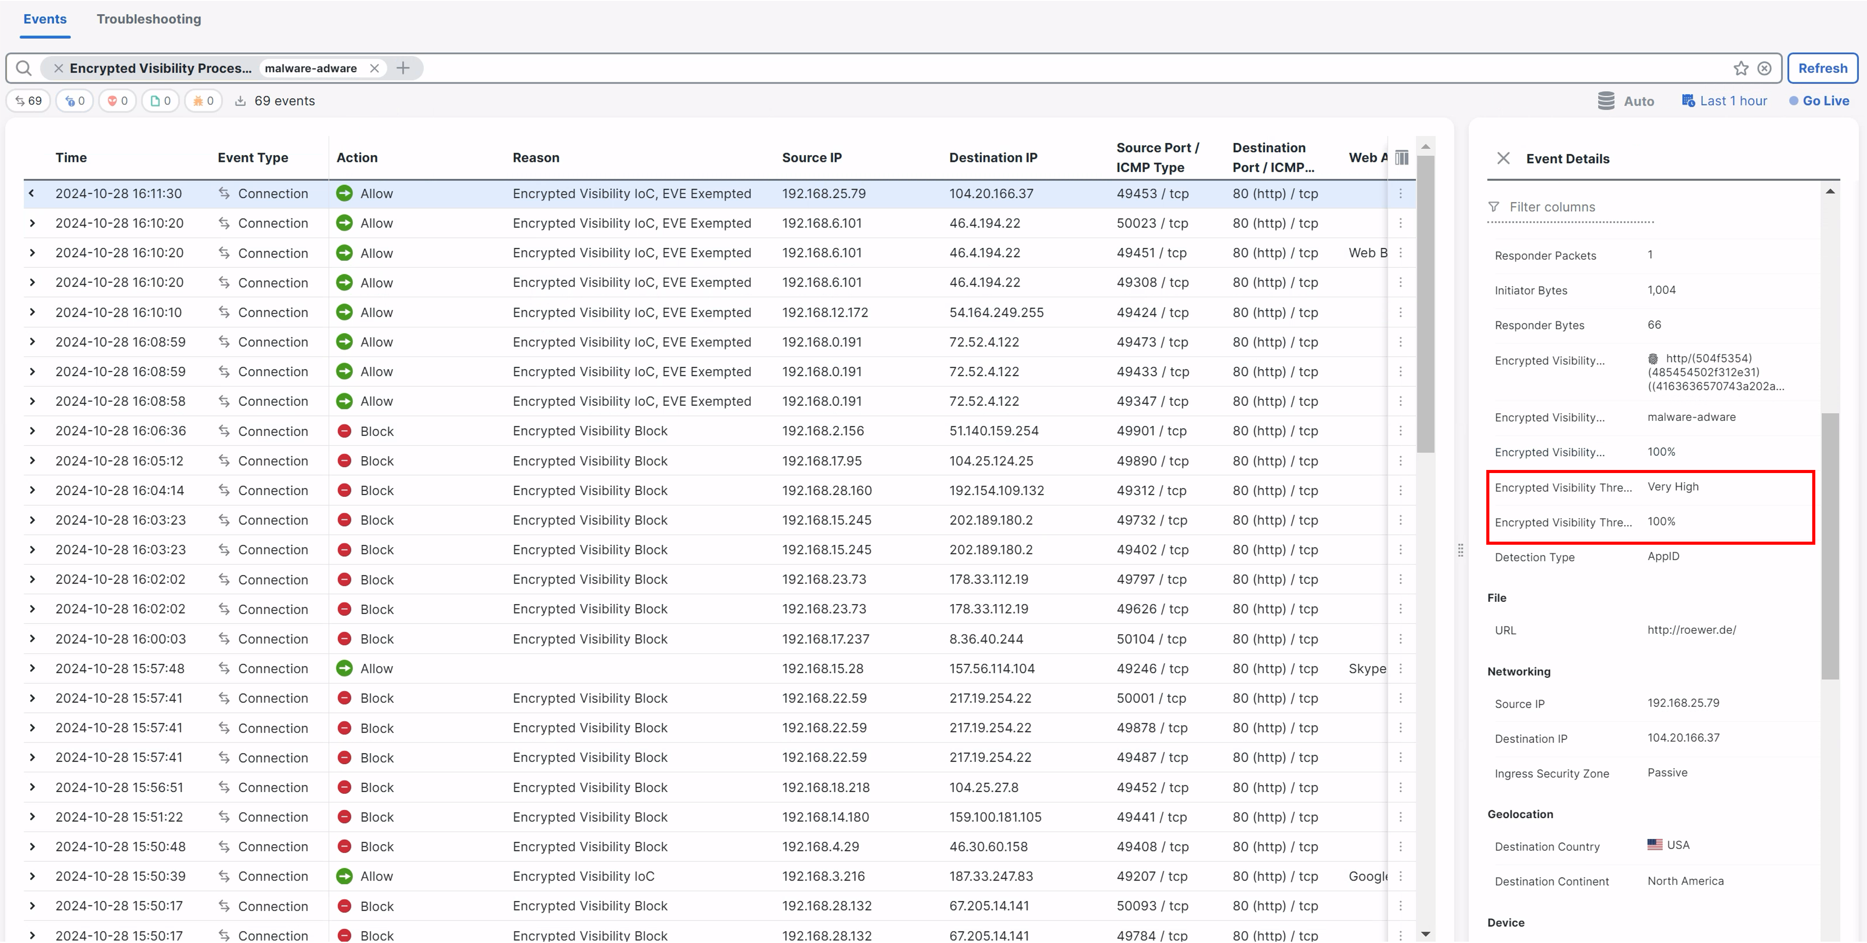Viewport: 1867px width, 943px height.
Task: Click the malware bug events filter chip
Action: point(203,101)
